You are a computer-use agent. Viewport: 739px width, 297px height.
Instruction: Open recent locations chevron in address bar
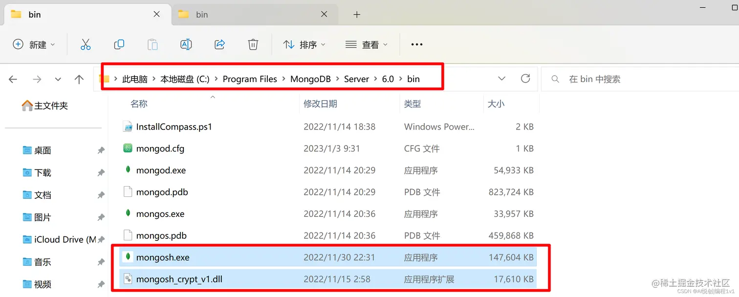point(502,78)
